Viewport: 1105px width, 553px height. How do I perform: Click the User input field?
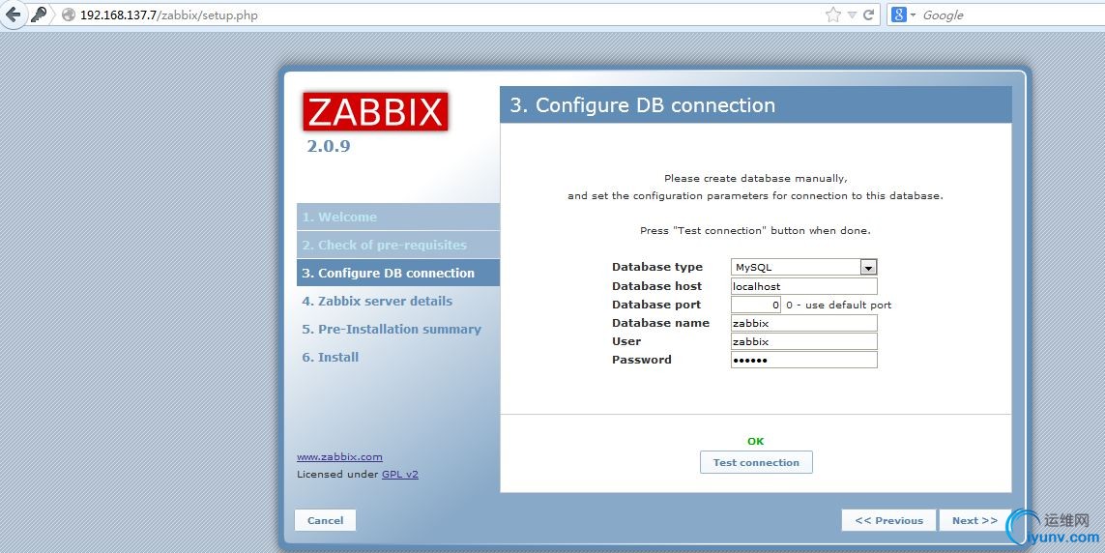click(804, 341)
